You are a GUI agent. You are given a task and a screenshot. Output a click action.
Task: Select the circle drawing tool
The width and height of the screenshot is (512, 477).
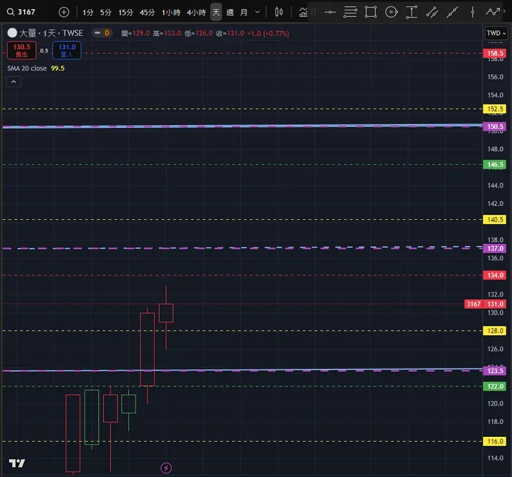pyautogui.click(x=391, y=12)
